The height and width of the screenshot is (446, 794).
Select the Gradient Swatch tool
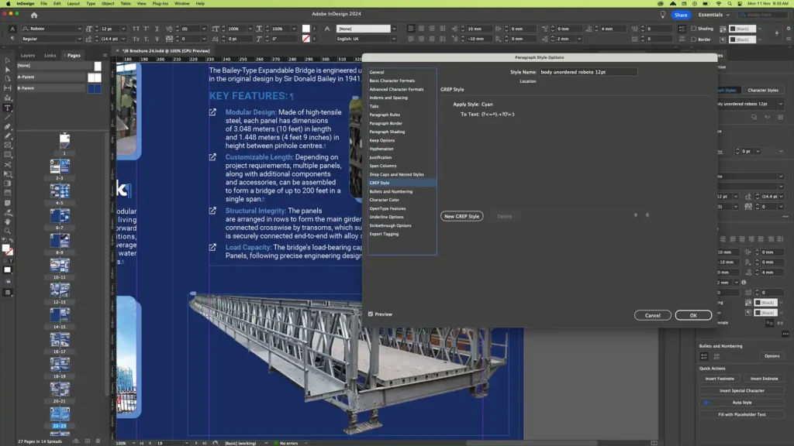[x=8, y=184]
